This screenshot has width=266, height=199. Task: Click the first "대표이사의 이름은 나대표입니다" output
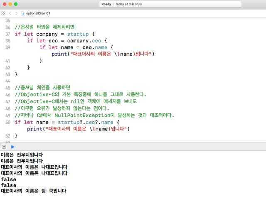[x=34, y=167]
